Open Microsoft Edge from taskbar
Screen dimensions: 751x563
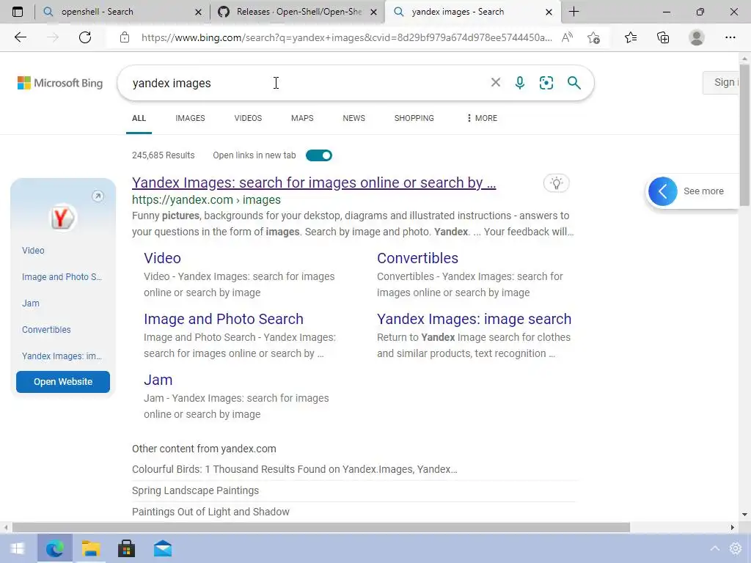pos(54,548)
